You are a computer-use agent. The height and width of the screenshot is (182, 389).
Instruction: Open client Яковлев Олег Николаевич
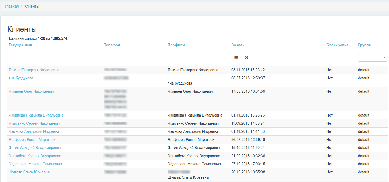pyautogui.click(x=31, y=91)
